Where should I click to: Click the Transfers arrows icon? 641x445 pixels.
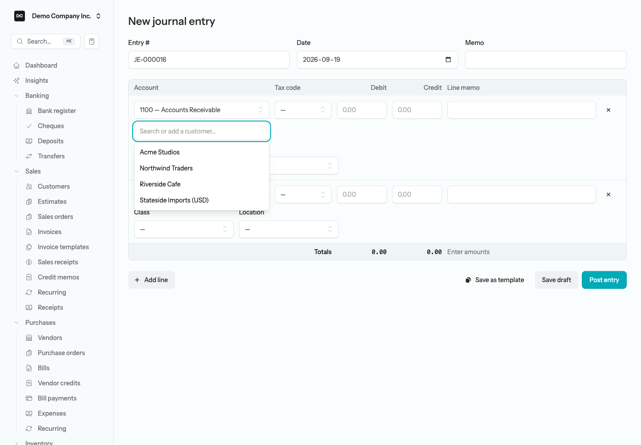tap(29, 156)
